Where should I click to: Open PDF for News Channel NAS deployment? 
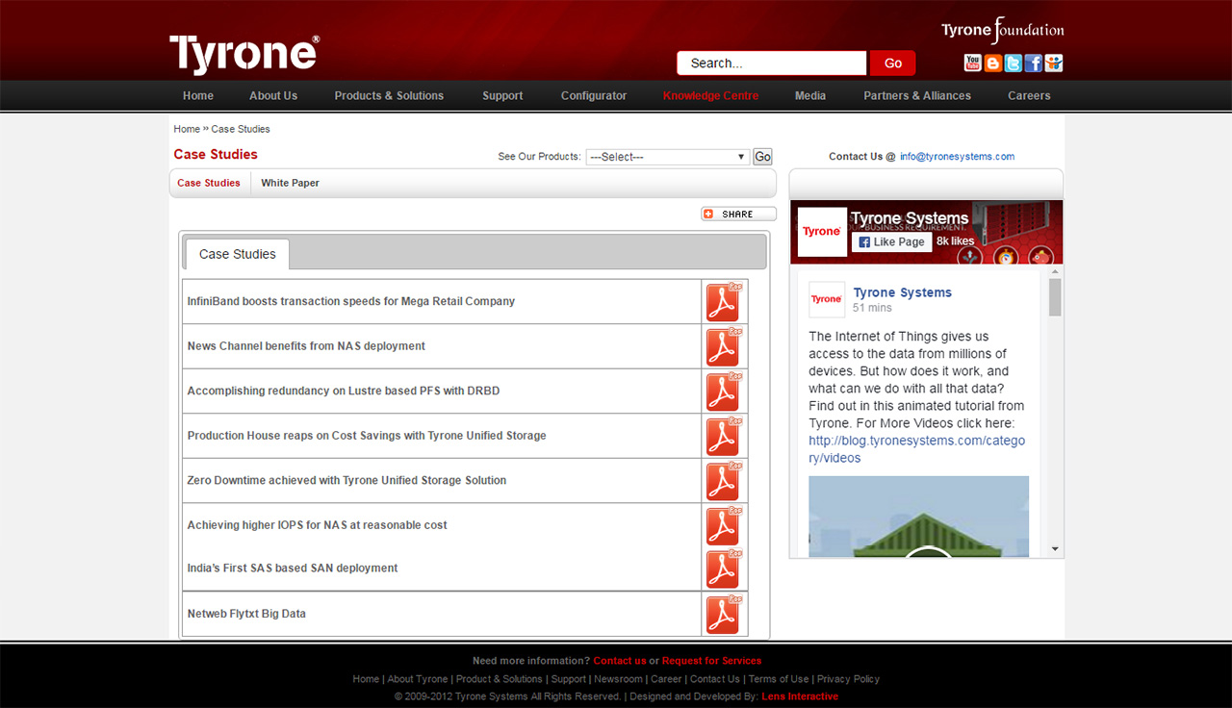point(724,346)
